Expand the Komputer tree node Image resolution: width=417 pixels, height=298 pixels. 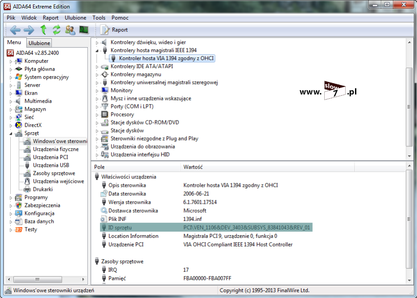coord(11,61)
